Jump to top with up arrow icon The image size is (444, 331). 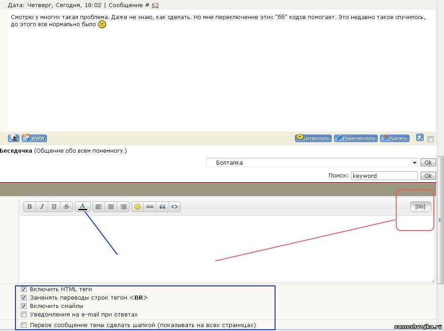420,138
